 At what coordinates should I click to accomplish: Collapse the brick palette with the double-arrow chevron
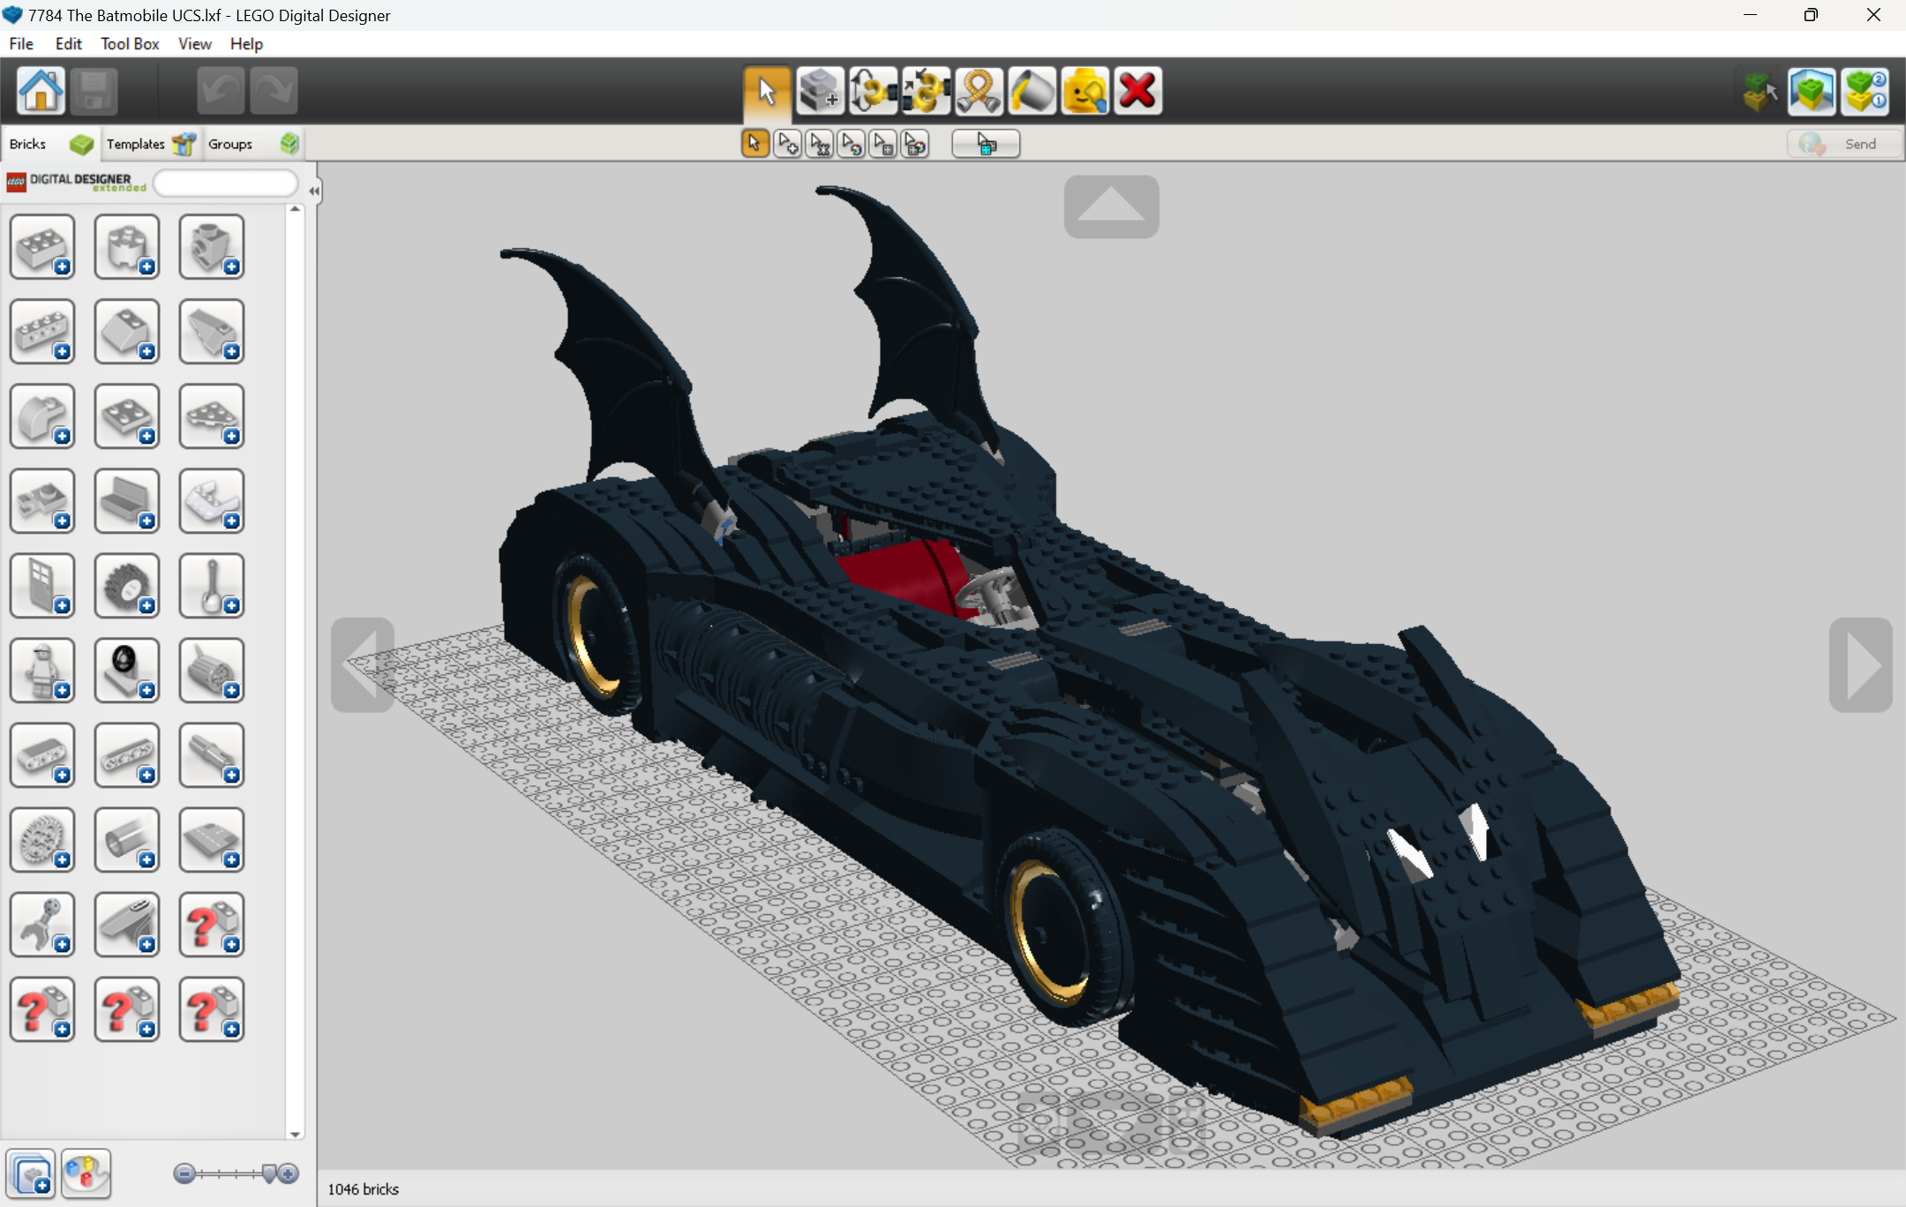click(x=313, y=189)
